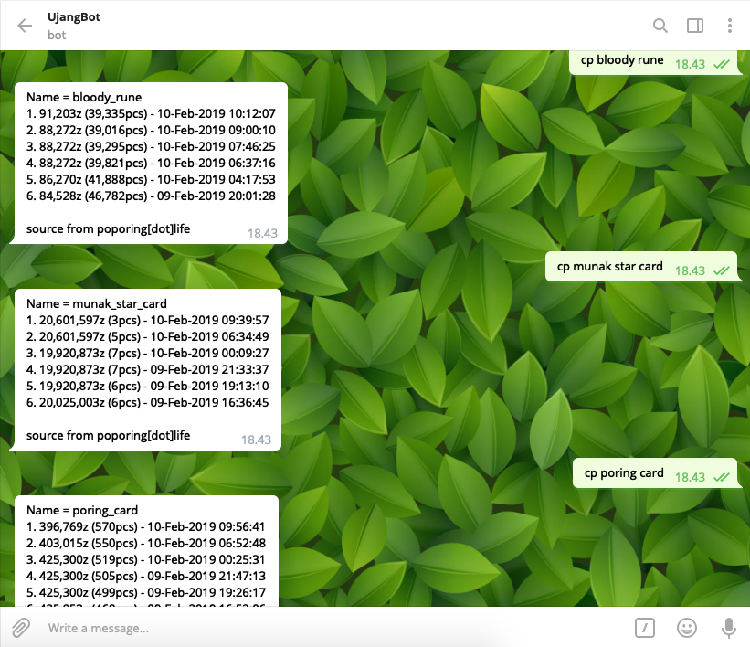The width and height of the screenshot is (750, 647).
Task: Click the bloody_rune price list message
Action: click(x=149, y=164)
